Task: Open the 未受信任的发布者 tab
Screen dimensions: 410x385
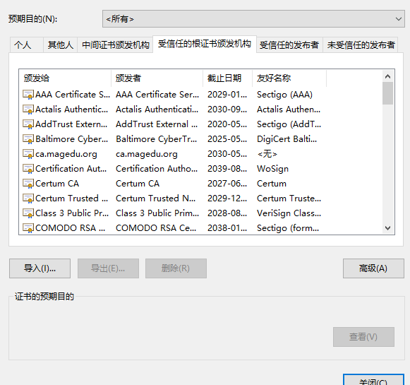Action: [361, 45]
